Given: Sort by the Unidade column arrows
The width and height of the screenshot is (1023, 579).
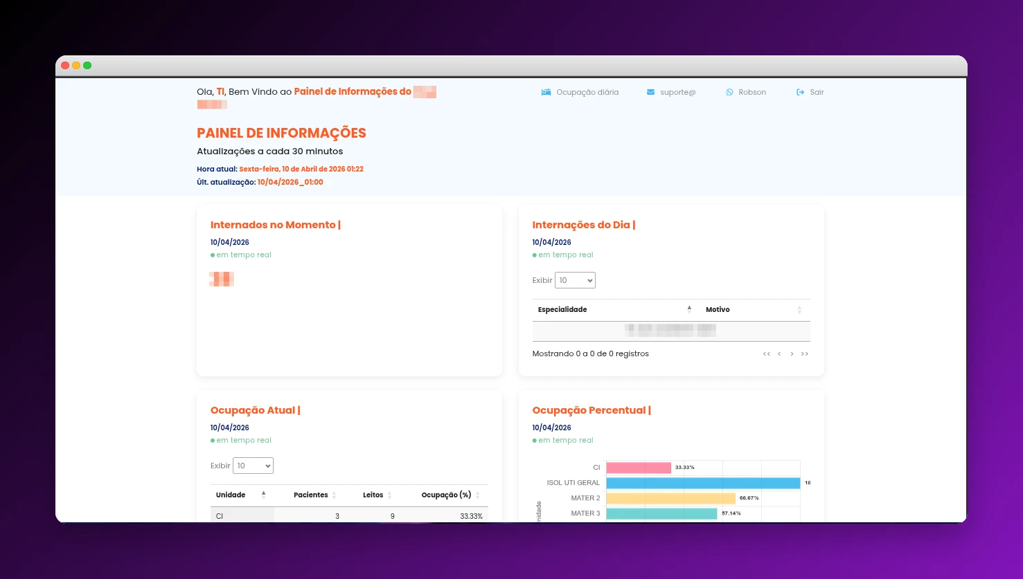Looking at the screenshot, I should pyautogui.click(x=263, y=495).
